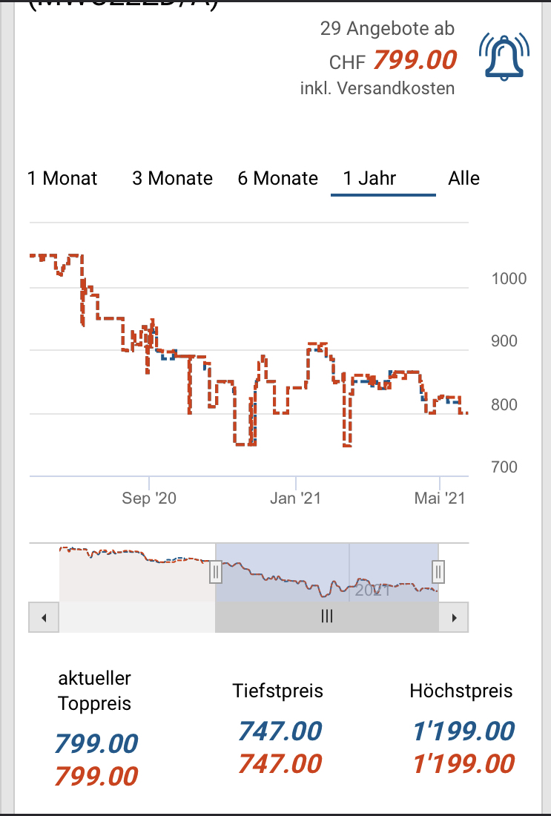Click the scrollbar left arrow button
551x816 pixels.
pos(44,616)
